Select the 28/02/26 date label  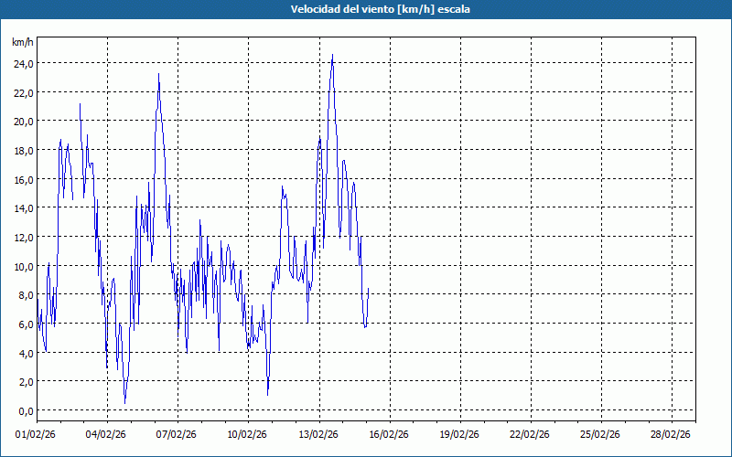(x=671, y=435)
